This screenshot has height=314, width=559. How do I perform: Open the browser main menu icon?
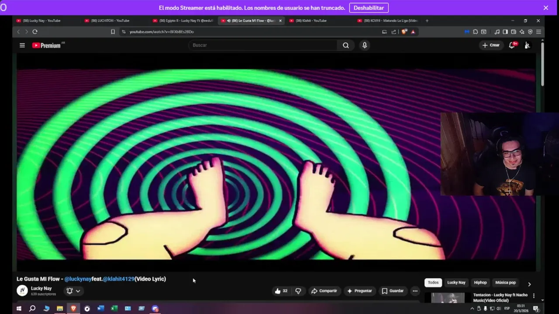[538, 32]
